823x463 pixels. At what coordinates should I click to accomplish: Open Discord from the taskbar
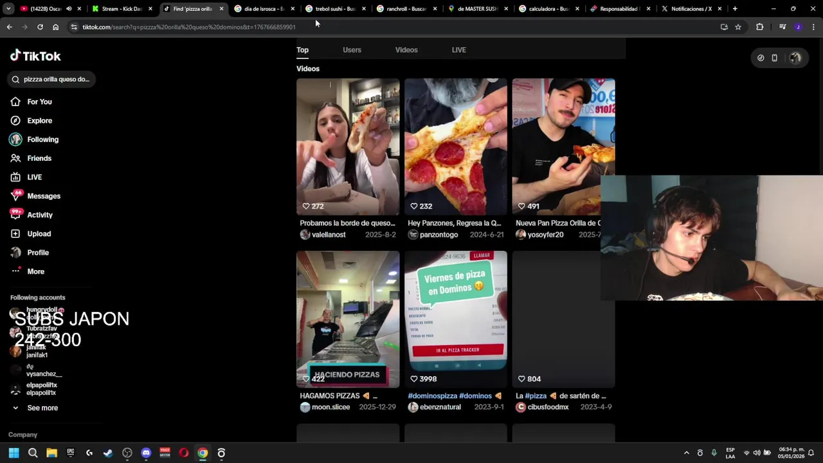(x=146, y=453)
